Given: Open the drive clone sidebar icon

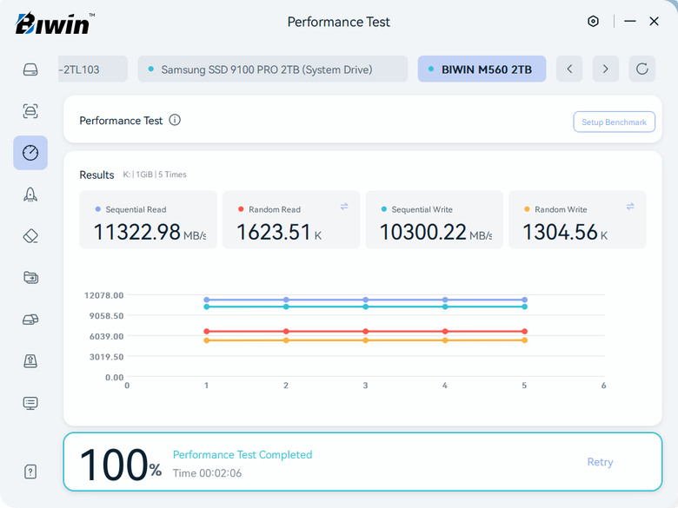Looking at the screenshot, I should 30,320.
